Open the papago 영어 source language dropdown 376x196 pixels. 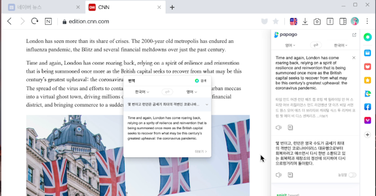click(x=290, y=46)
